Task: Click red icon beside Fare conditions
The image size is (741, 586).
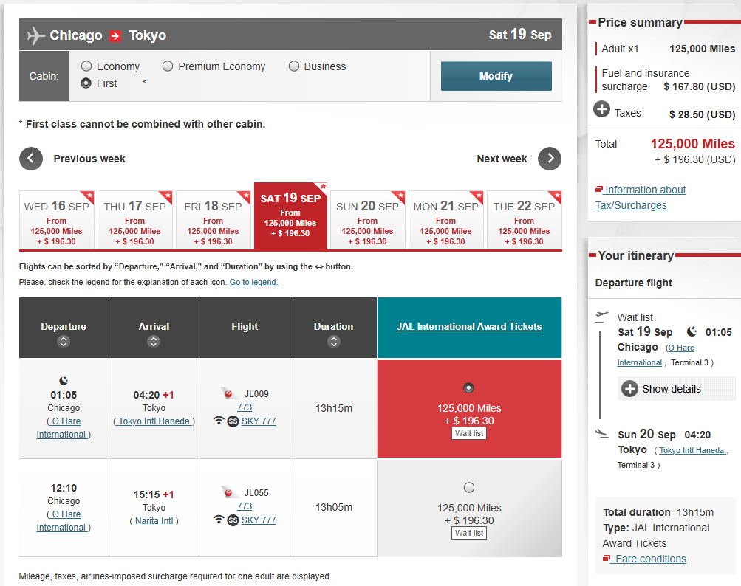Action: (607, 559)
